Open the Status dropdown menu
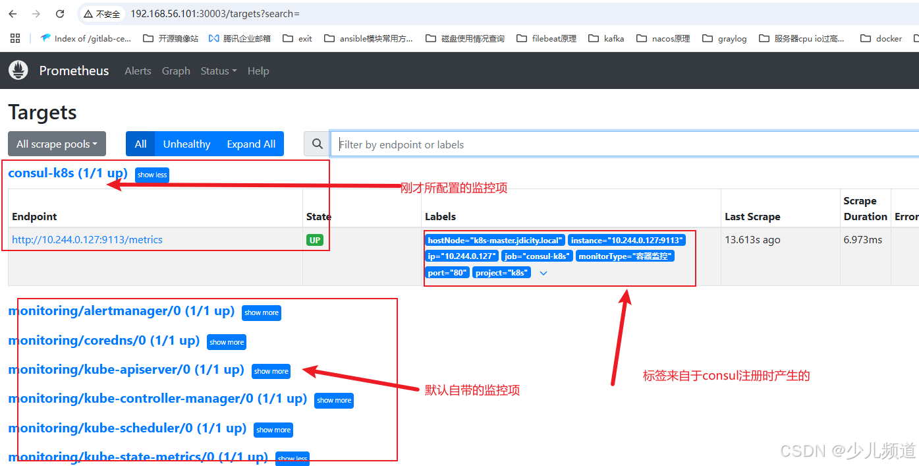The width and height of the screenshot is (919, 466). click(x=219, y=71)
